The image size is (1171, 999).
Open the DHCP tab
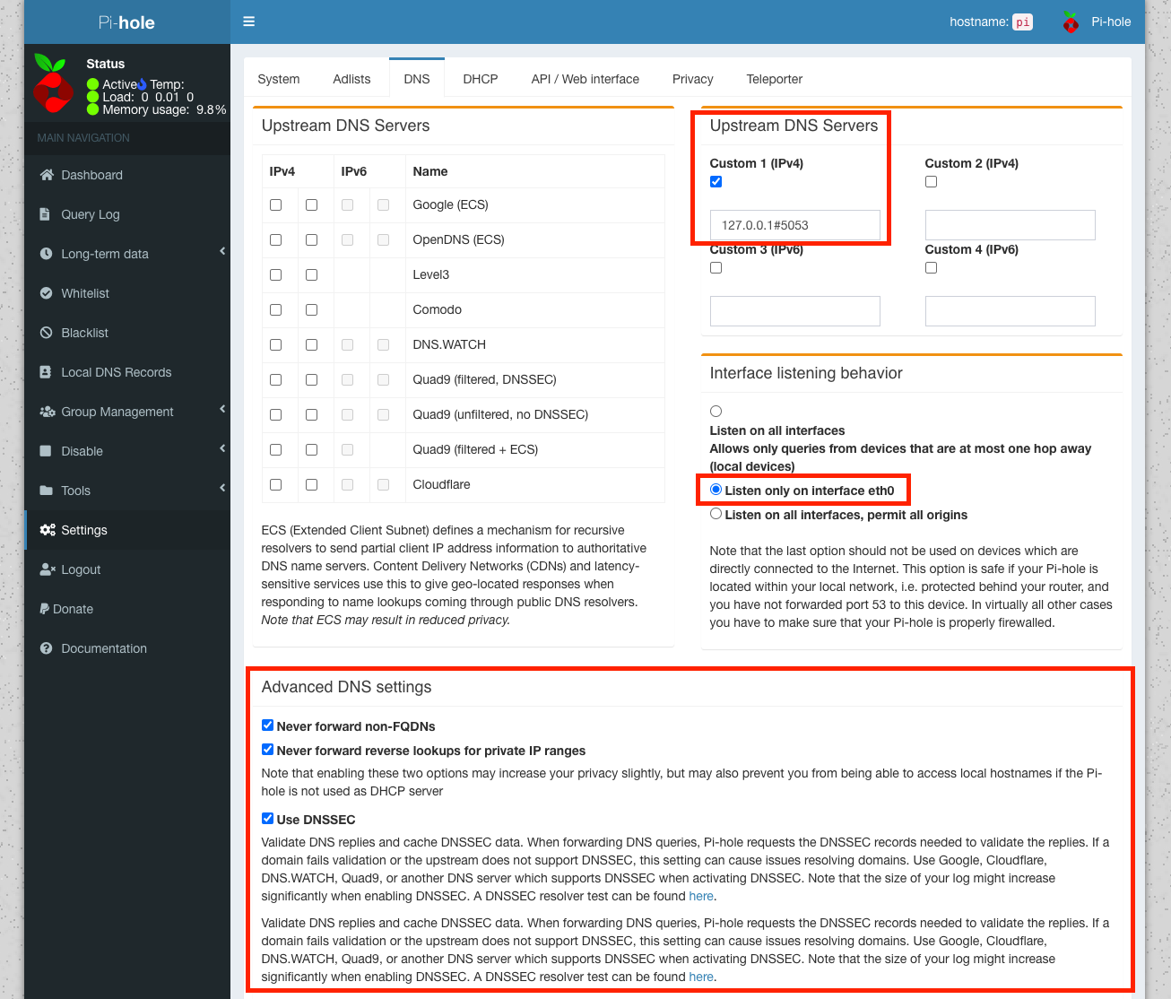pyautogui.click(x=481, y=79)
